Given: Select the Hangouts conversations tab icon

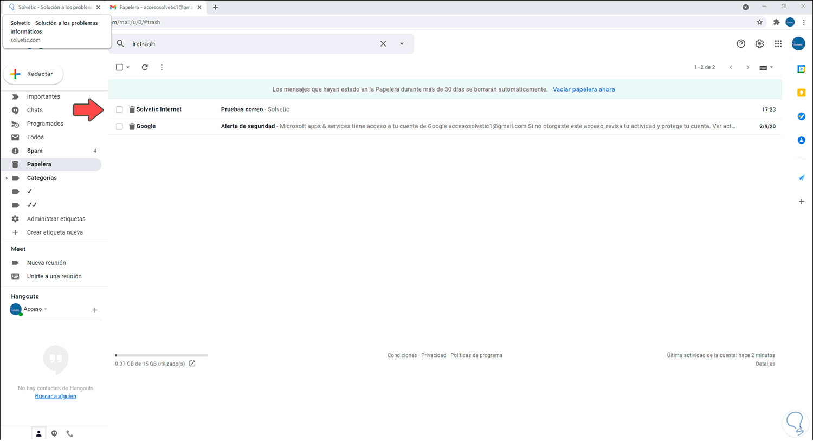Looking at the screenshot, I should (54, 433).
